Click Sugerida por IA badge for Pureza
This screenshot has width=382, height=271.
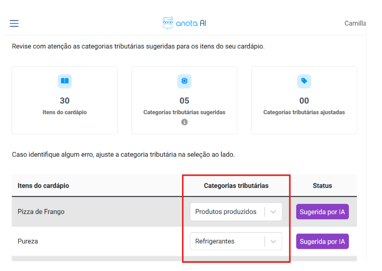[322, 242]
